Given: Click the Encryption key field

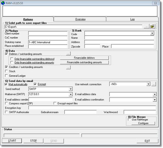Looking at the screenshot, I should coord(92,108).
